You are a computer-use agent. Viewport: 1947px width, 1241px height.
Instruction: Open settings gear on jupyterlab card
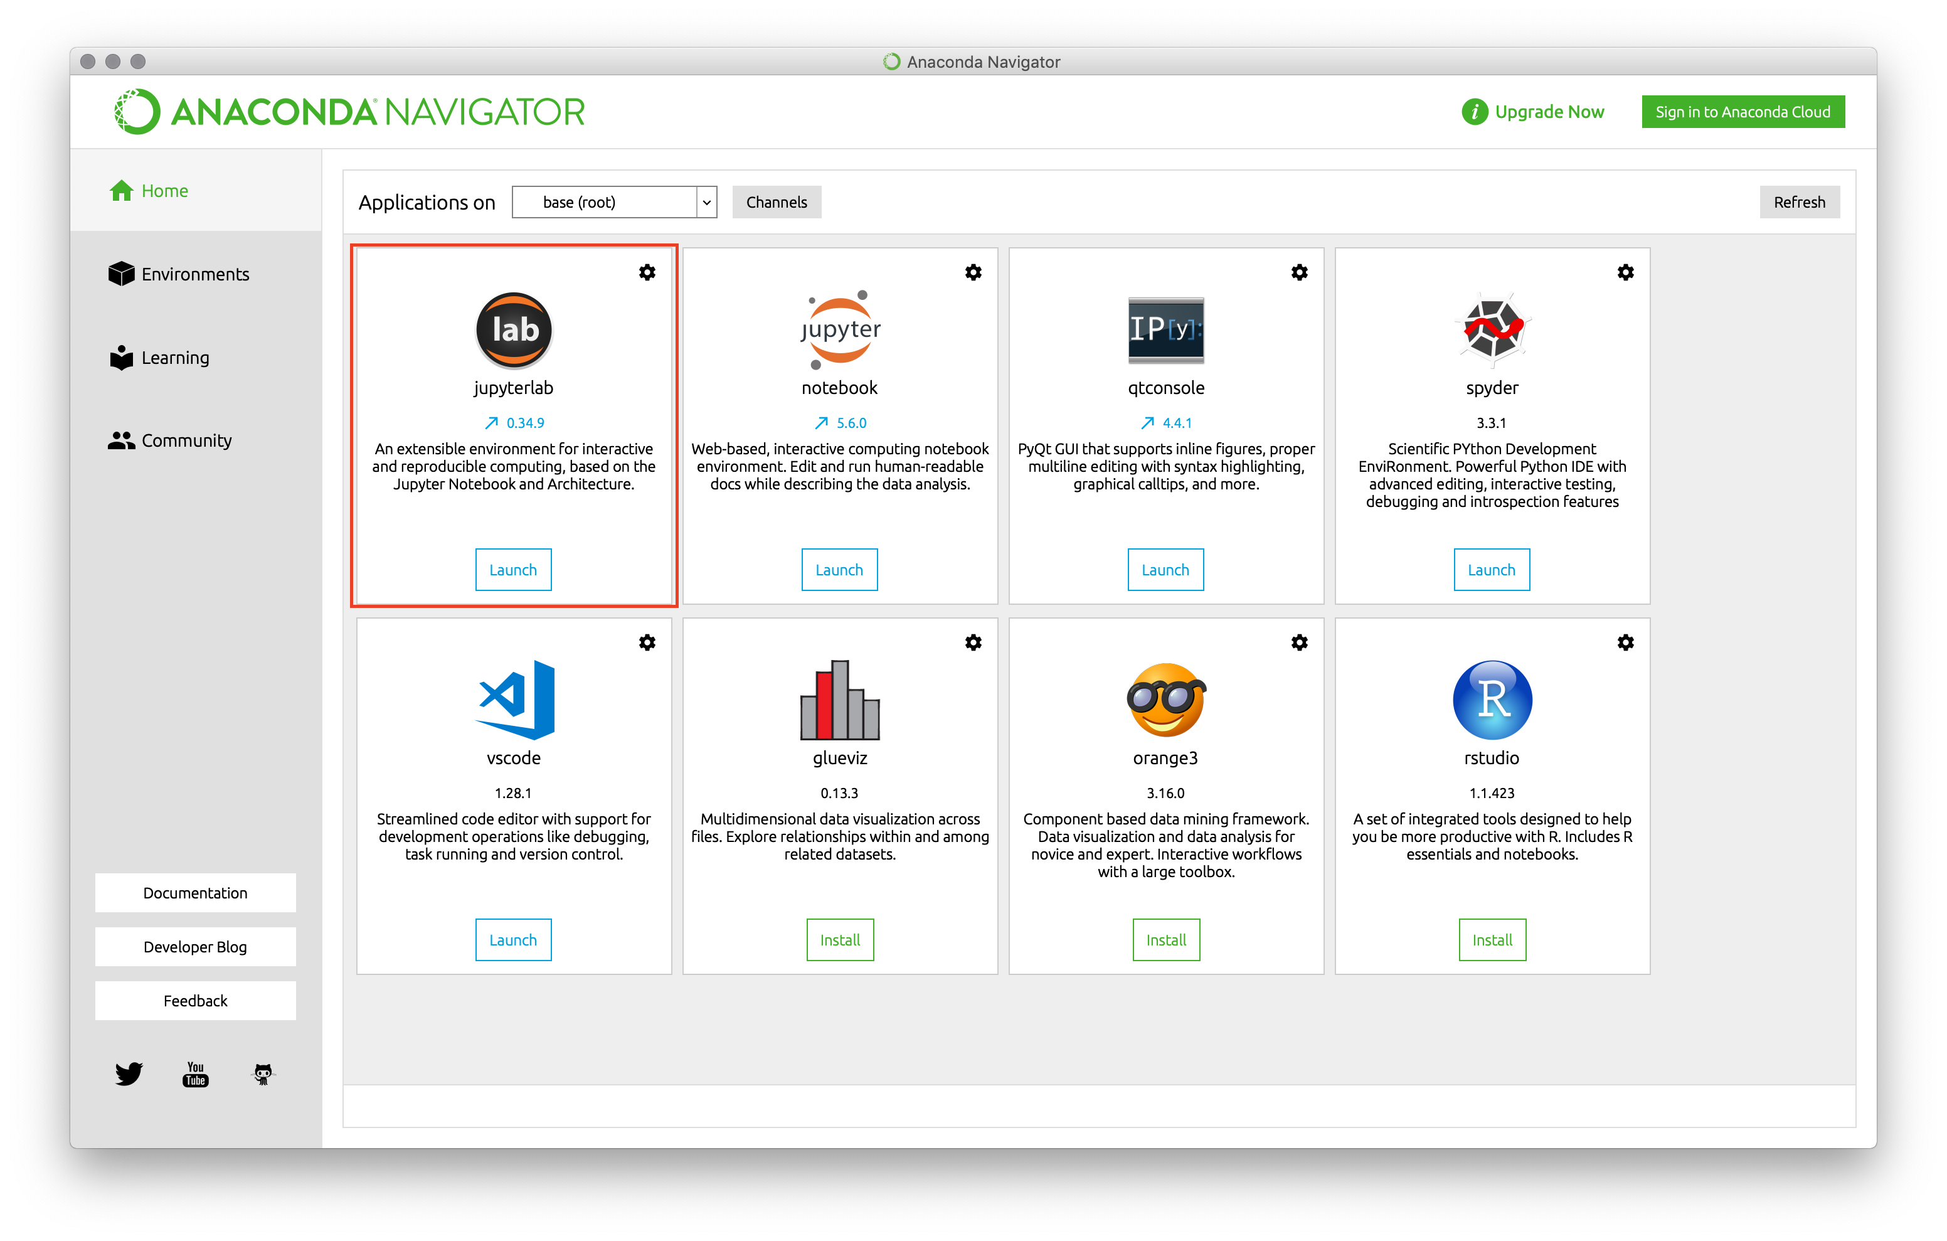coord(647,273)
